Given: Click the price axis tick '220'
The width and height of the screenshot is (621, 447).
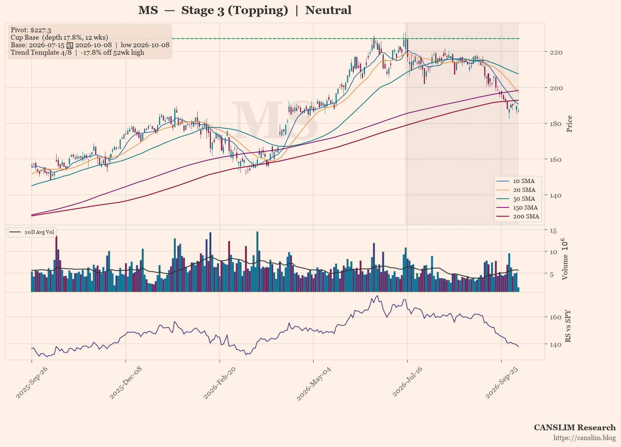Looking at the screenshot, I should (556, 52).
